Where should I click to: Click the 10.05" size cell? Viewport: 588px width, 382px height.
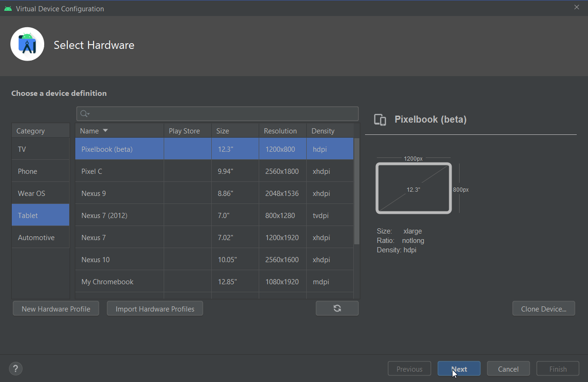(235, 259)
